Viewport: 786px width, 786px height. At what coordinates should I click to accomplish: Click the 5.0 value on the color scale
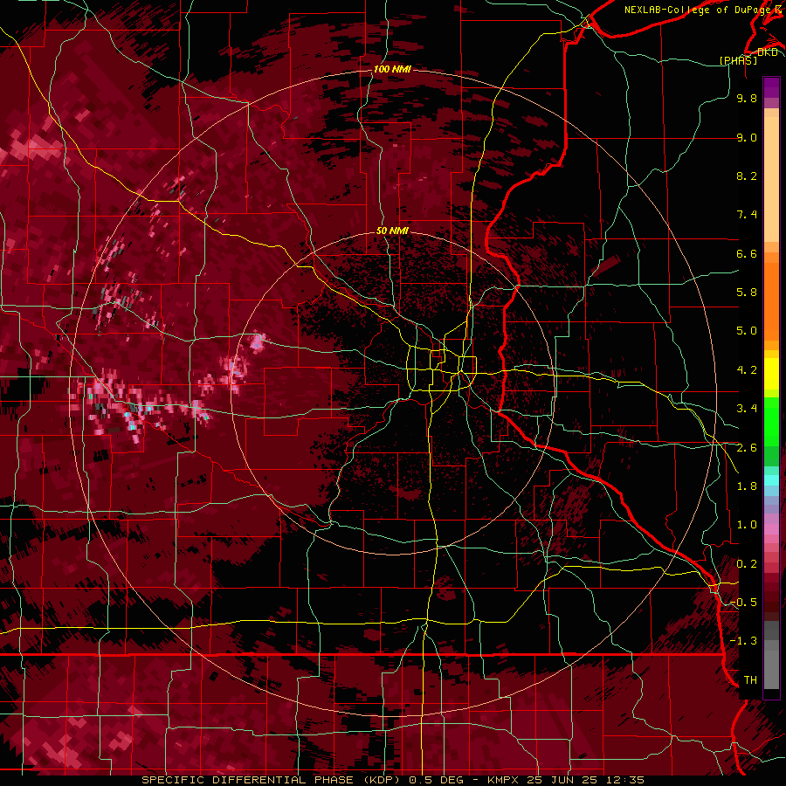[x=747, y=331]
